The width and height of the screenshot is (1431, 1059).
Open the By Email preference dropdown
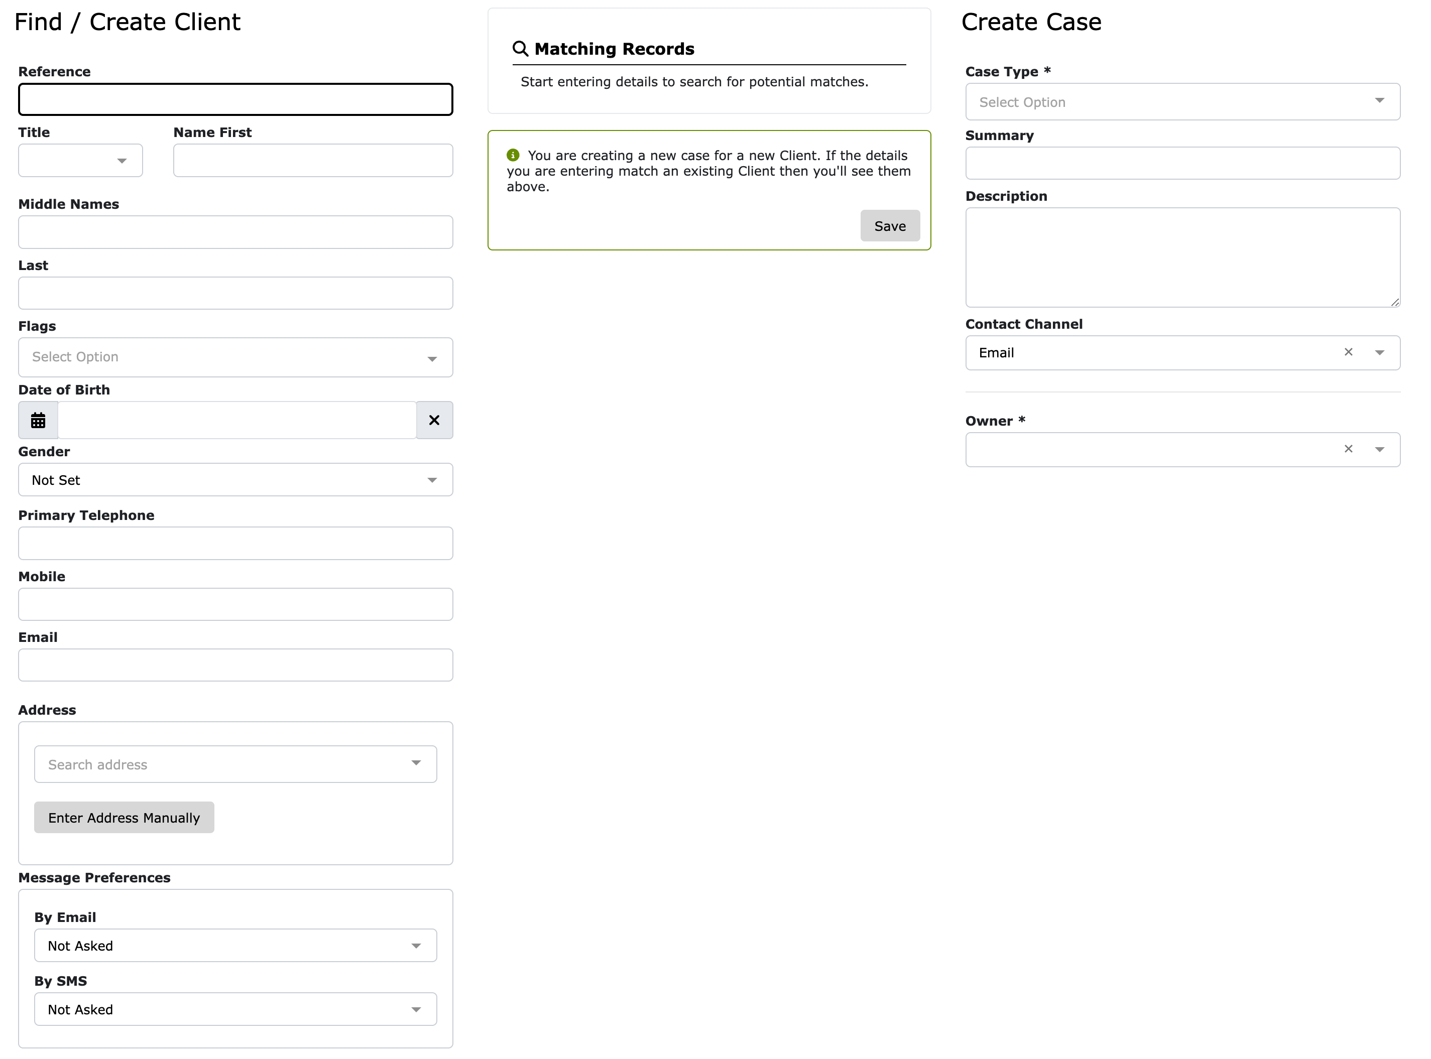[236, 946]
